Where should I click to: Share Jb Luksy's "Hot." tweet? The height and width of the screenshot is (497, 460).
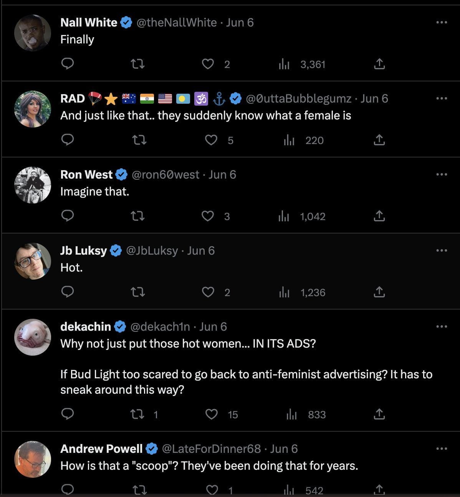[x=379, y=292]
